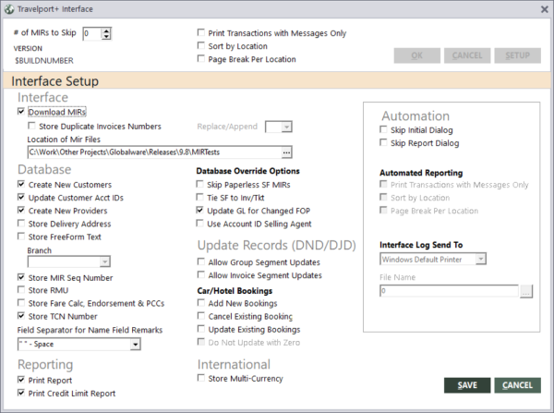Check Update Existing Bookings

coord(201,329)
